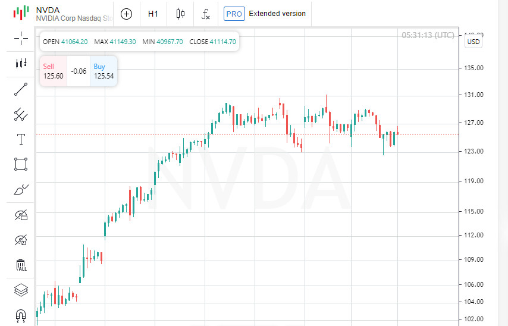Open the H1 timeframe dropdown
The width and height of the screenshot is (508, 326).
point(153,14)
